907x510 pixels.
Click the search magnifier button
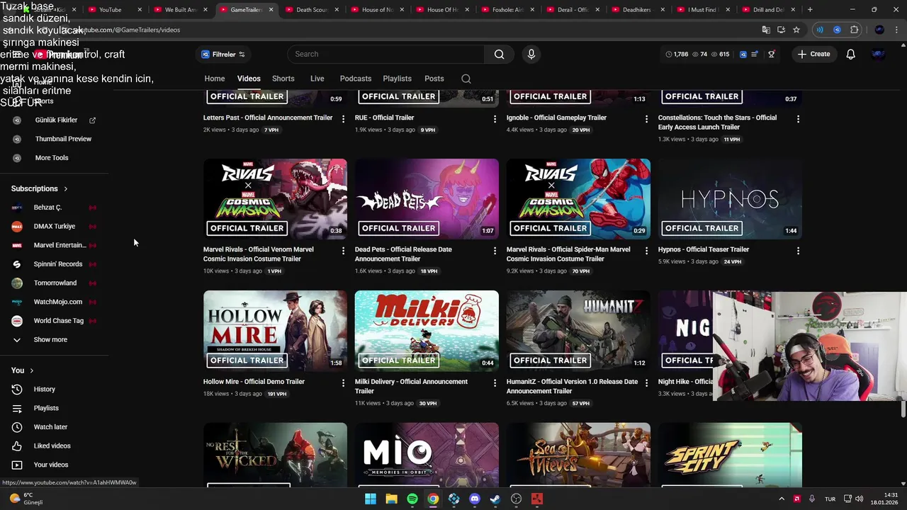tap(499, 54)
